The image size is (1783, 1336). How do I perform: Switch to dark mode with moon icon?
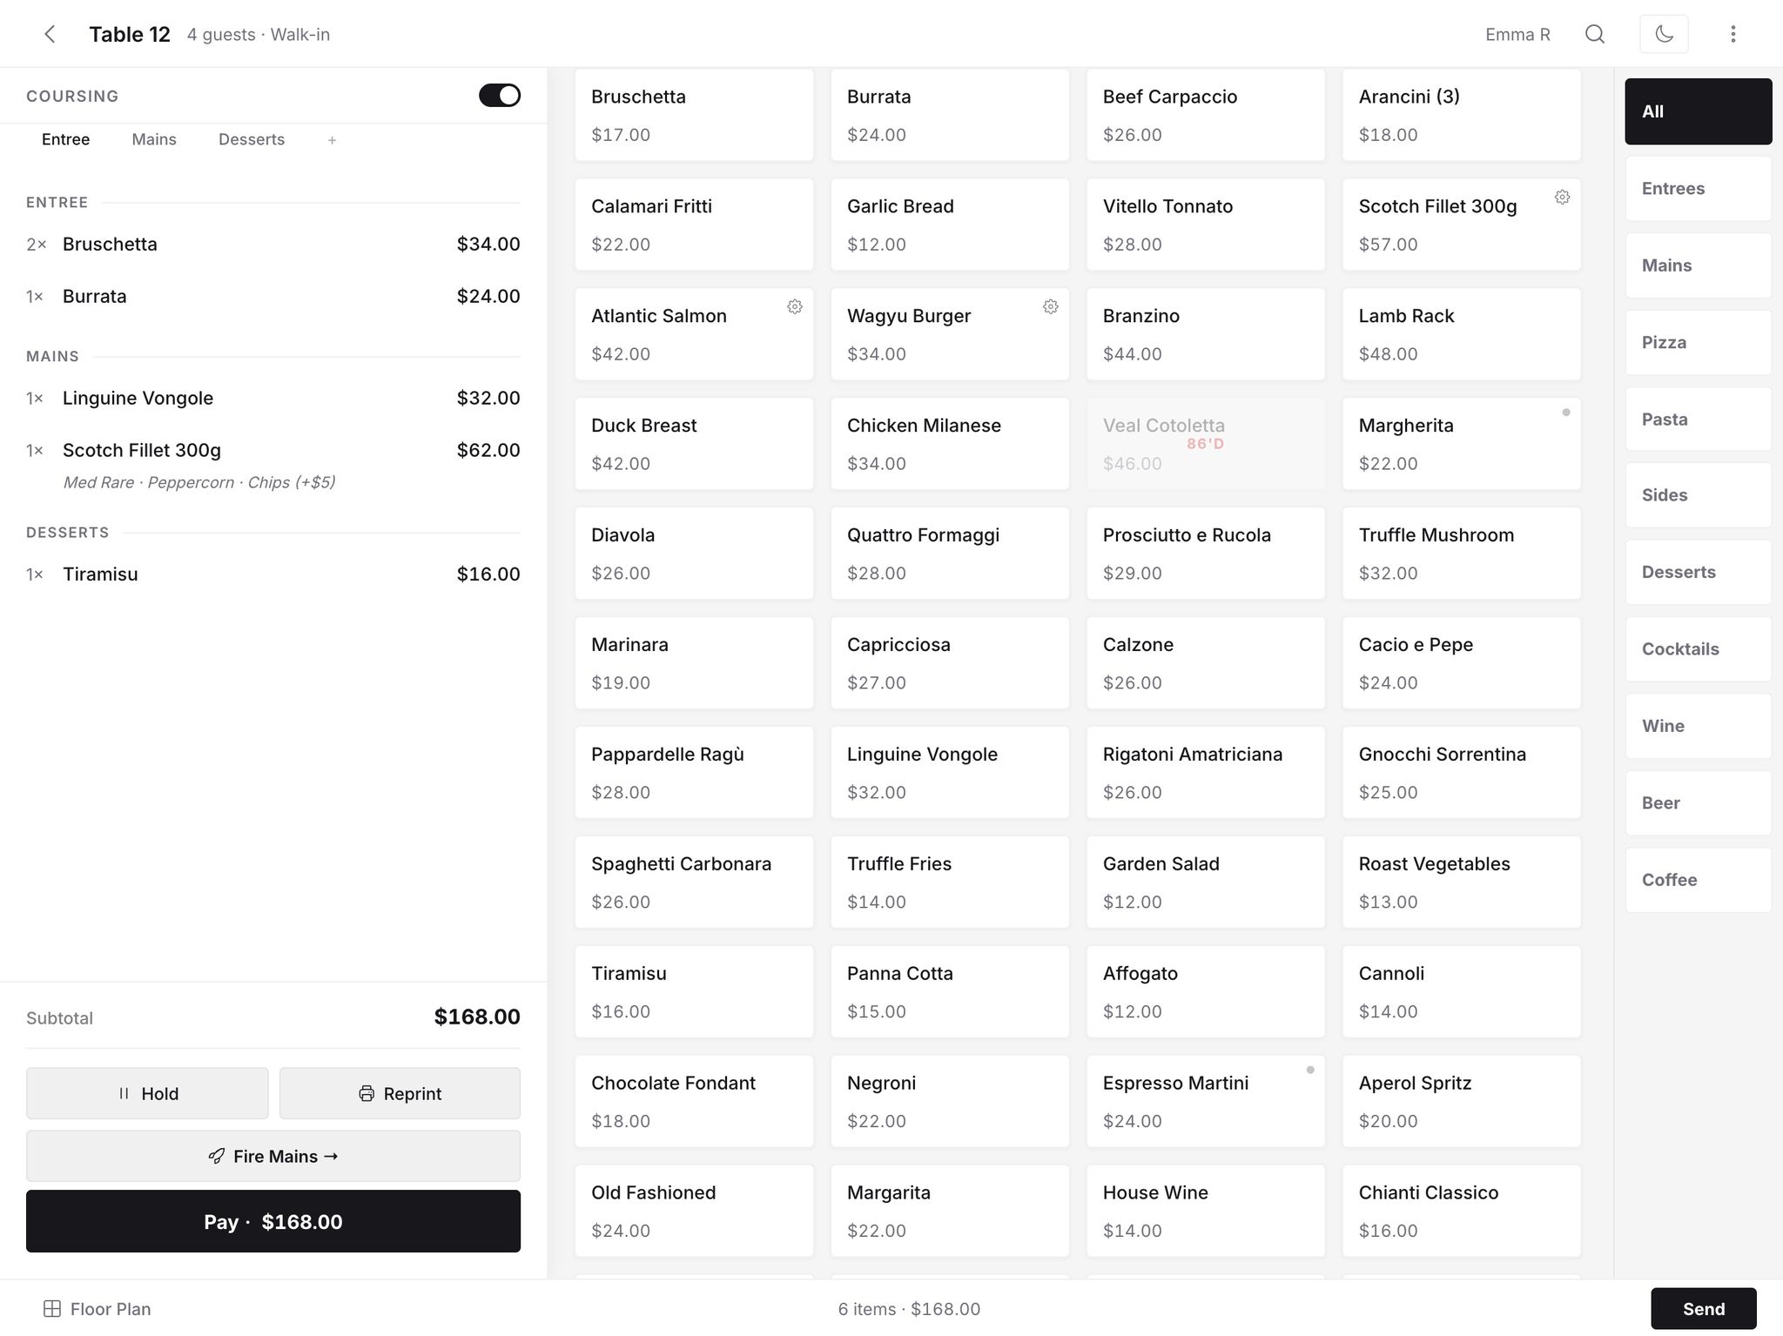1664,34
